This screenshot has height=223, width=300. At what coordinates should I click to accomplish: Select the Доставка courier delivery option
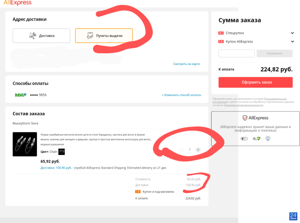[x=41, y=36]
